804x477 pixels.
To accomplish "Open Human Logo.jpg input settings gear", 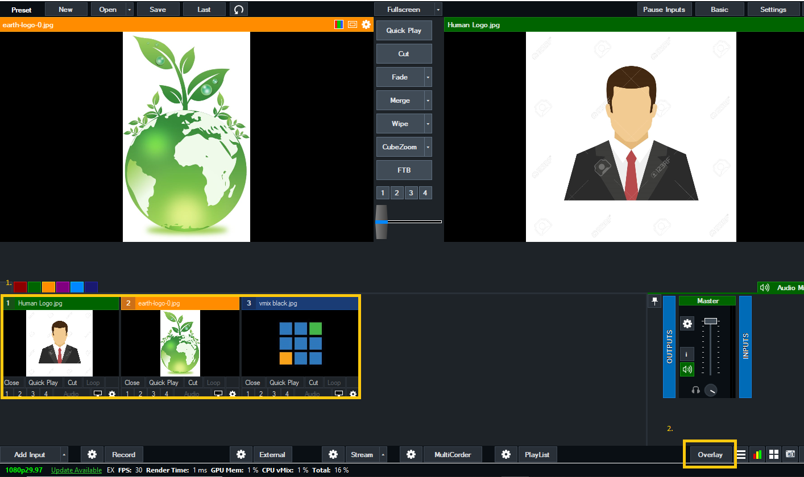I will click(112, 394).
